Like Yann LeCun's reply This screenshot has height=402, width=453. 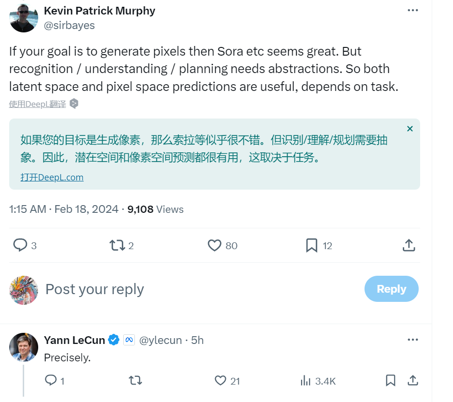220,381
